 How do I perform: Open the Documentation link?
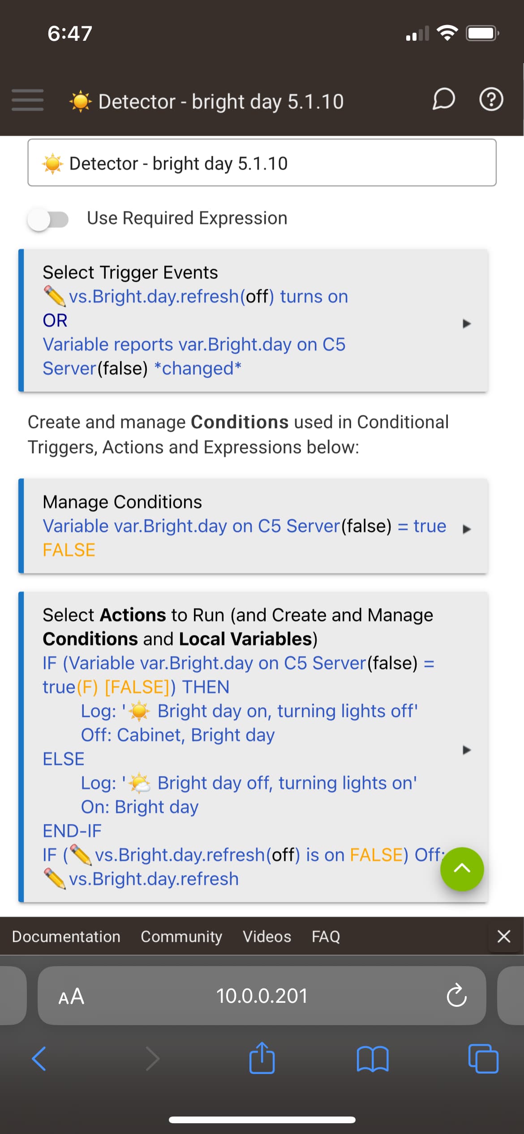(66, 936)
